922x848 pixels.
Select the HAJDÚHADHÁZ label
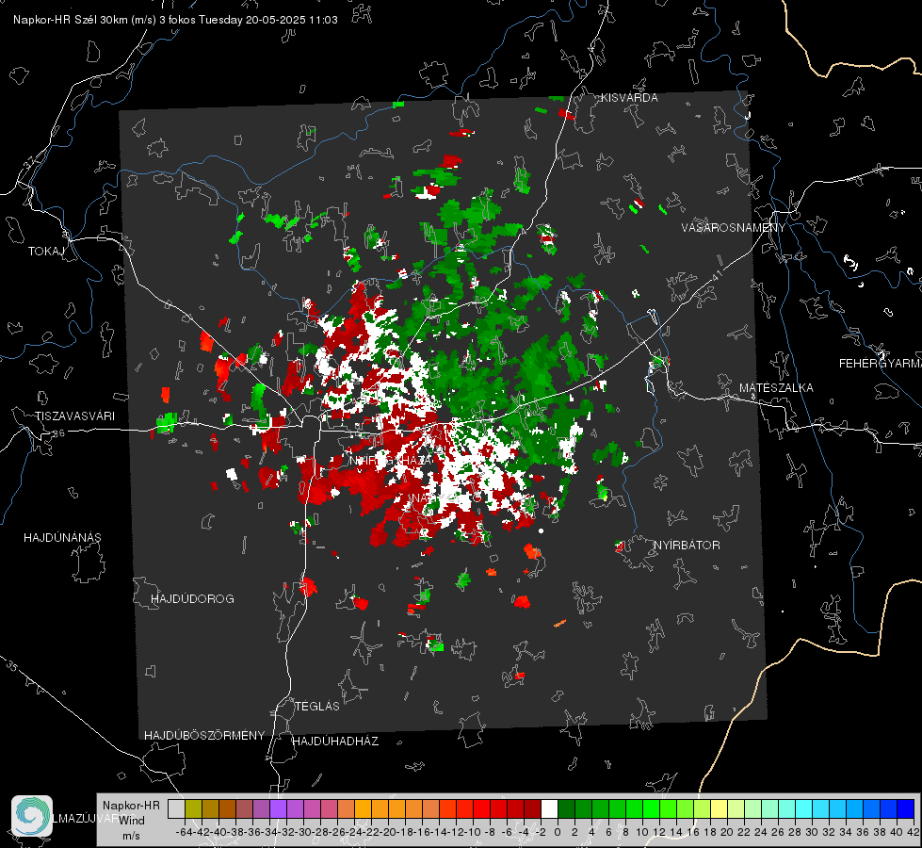pos(335,742)
